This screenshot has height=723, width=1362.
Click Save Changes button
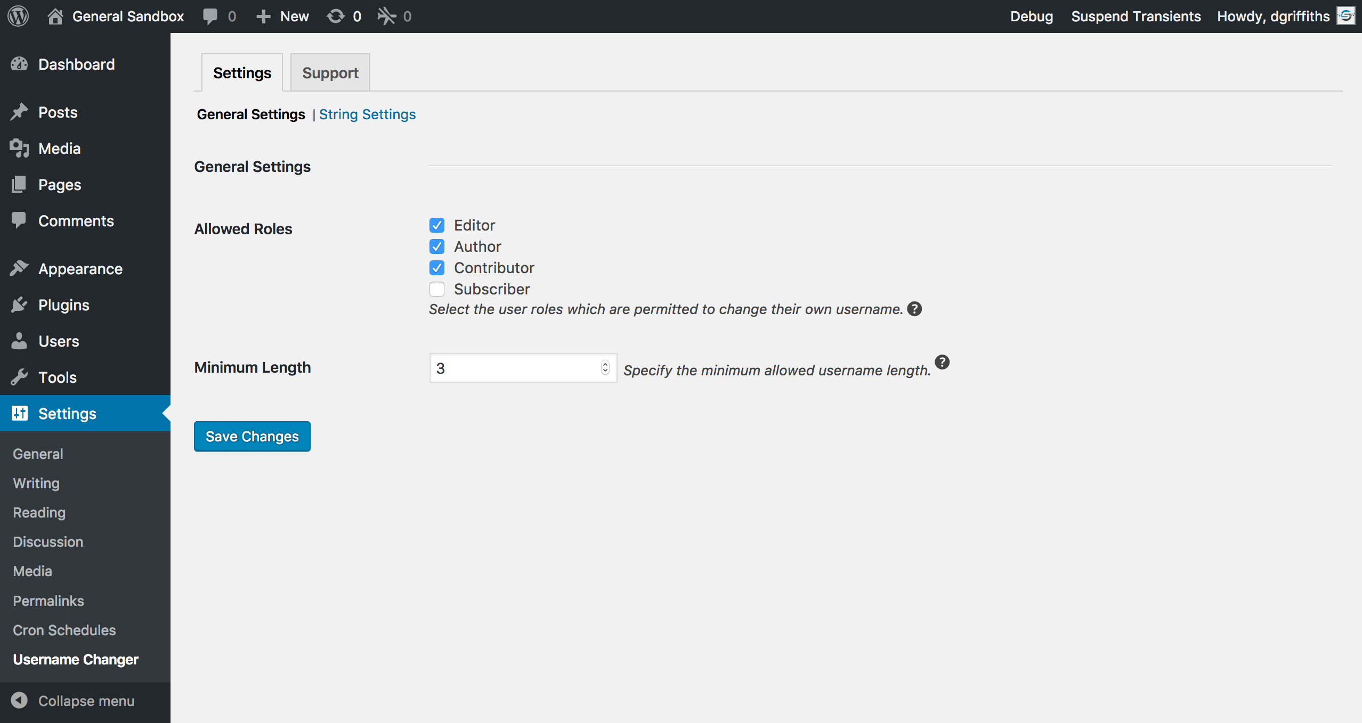pyautogui.click(x=252, y=436)
